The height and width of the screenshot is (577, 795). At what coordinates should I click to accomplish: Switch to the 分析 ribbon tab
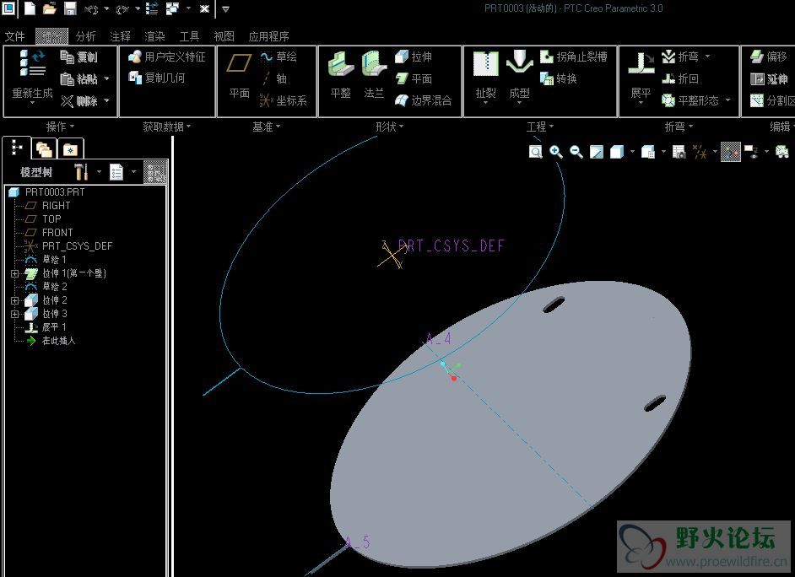(86, 36)
